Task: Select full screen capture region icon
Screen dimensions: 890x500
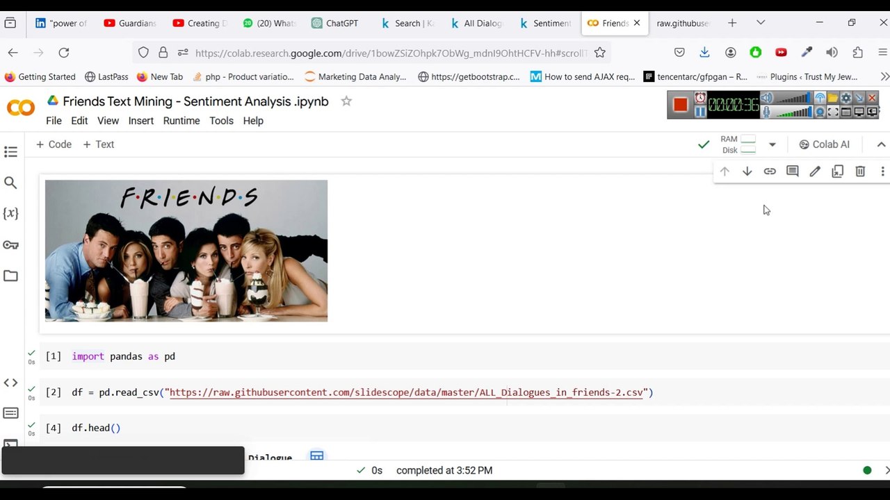Action: [x=833, y=112]
